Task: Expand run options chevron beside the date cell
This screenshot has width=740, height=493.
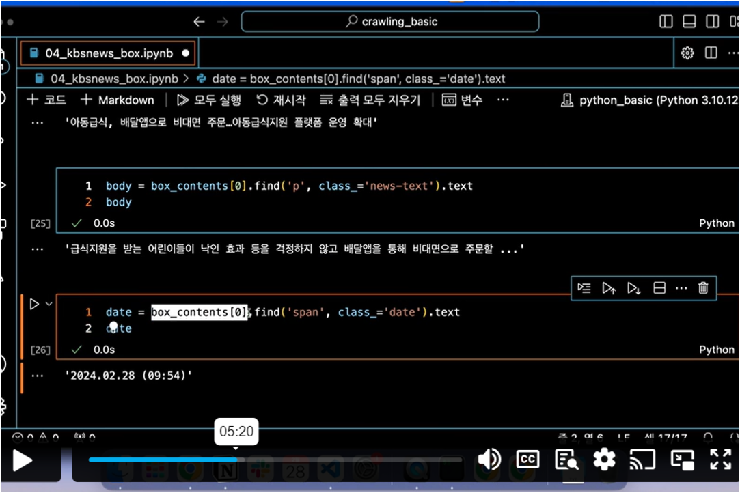Action: [x=49, y=304]
